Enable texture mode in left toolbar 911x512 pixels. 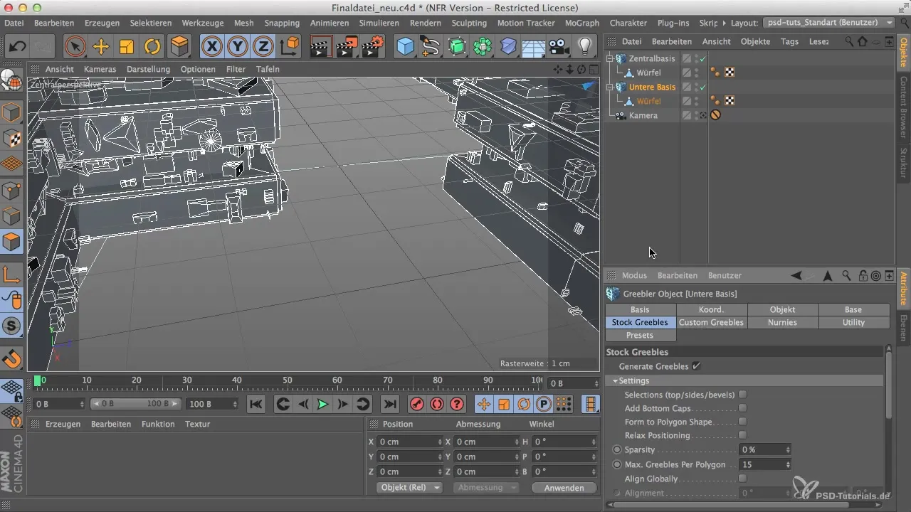(11, 138)
